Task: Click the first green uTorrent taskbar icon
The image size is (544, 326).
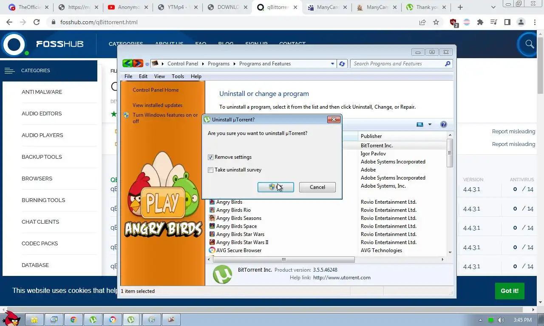Action: 93,320
